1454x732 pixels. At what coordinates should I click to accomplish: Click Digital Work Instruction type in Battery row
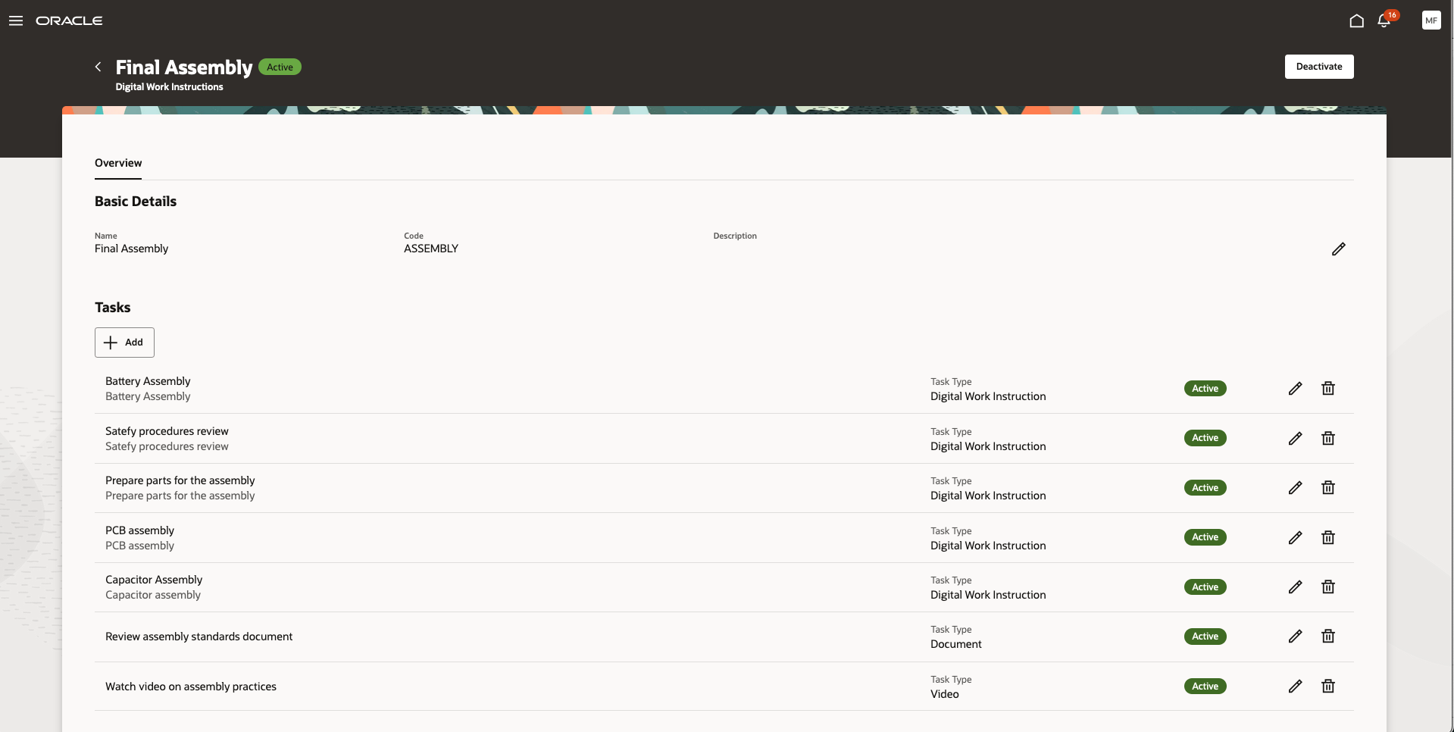pos(988,396)
